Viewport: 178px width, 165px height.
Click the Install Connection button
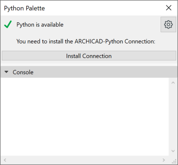(x=89, y=56)
